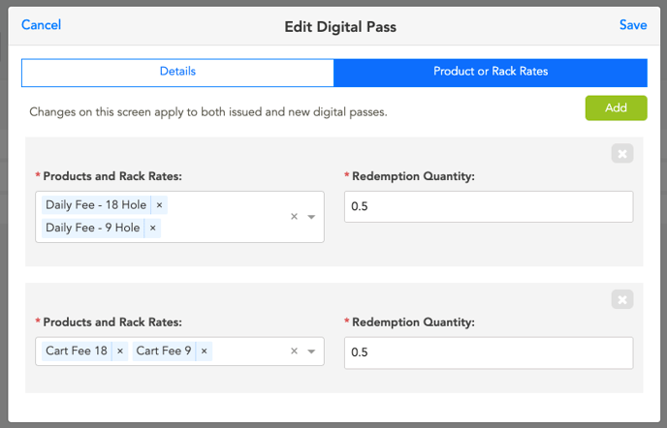This screenshot has height=428, width=667.
Task: Remove the Daily Fee - 18 Hole tag
Action: pyautogui.click(x=159, y=205)
